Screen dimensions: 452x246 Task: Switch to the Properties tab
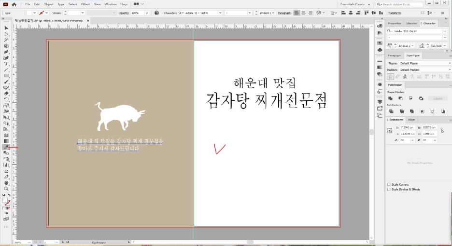click(395, 23)
